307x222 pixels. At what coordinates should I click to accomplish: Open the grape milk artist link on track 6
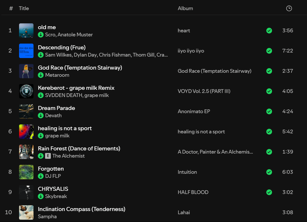click(57, 136)
